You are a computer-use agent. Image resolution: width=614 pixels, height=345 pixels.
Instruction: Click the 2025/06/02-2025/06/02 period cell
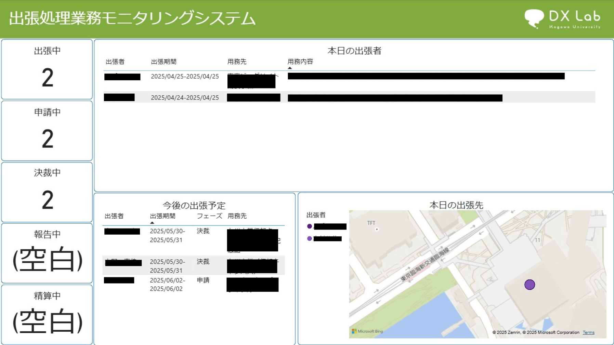167,285
